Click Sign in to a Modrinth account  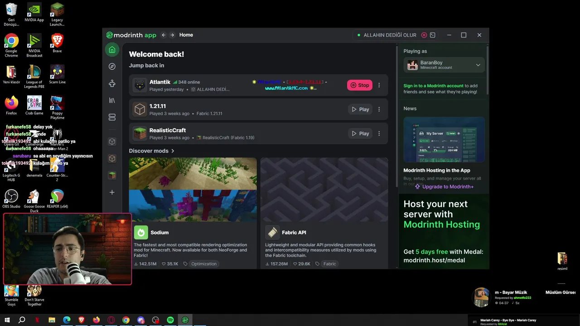coord(434,86)
